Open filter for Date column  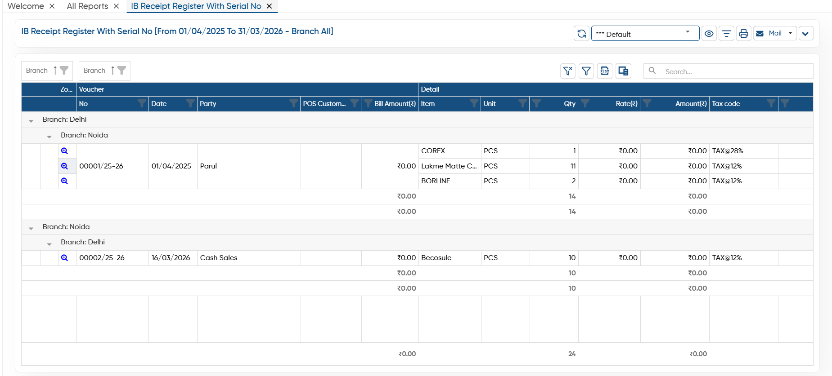[x=190, y=104]
